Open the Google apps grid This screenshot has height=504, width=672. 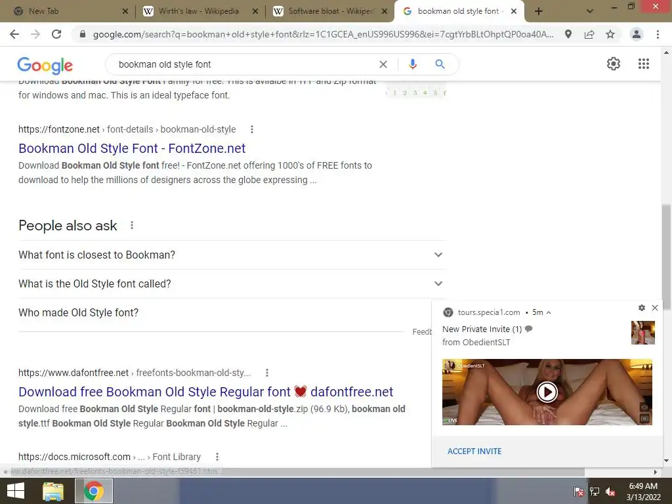pos(643,64)
